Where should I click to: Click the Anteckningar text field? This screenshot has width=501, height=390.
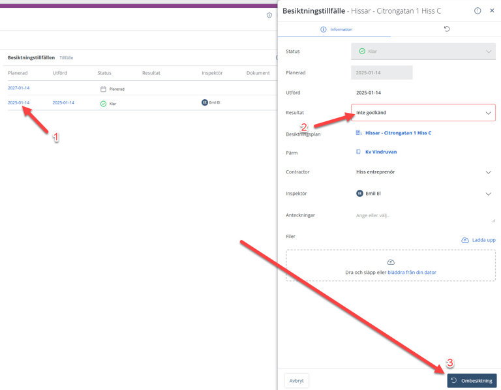point(423,216)
